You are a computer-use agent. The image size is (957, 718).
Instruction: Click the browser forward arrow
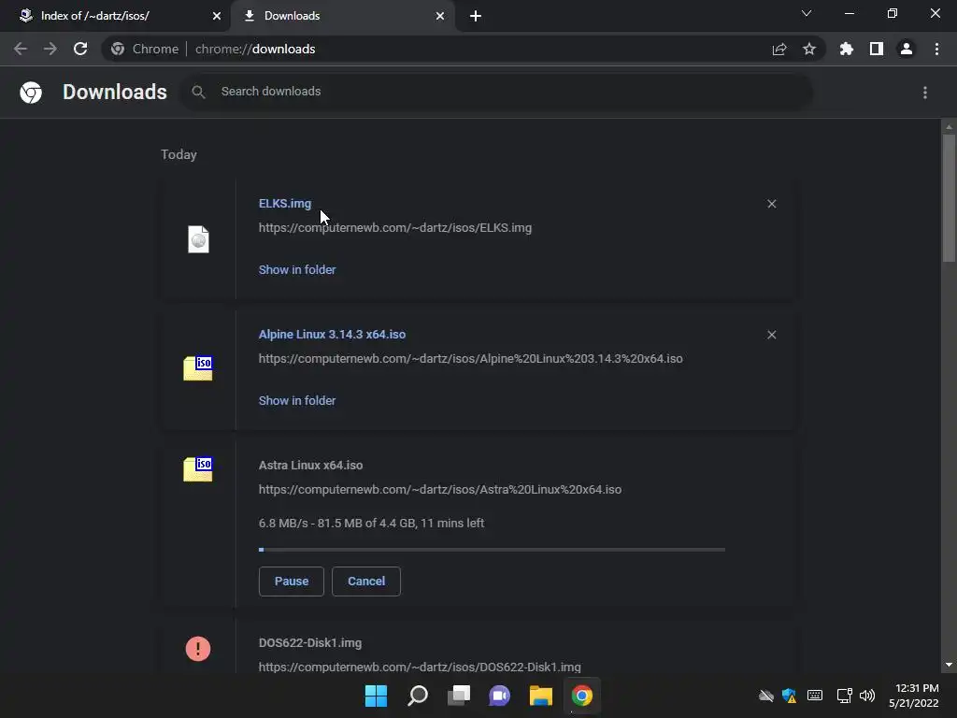(50, 49)
